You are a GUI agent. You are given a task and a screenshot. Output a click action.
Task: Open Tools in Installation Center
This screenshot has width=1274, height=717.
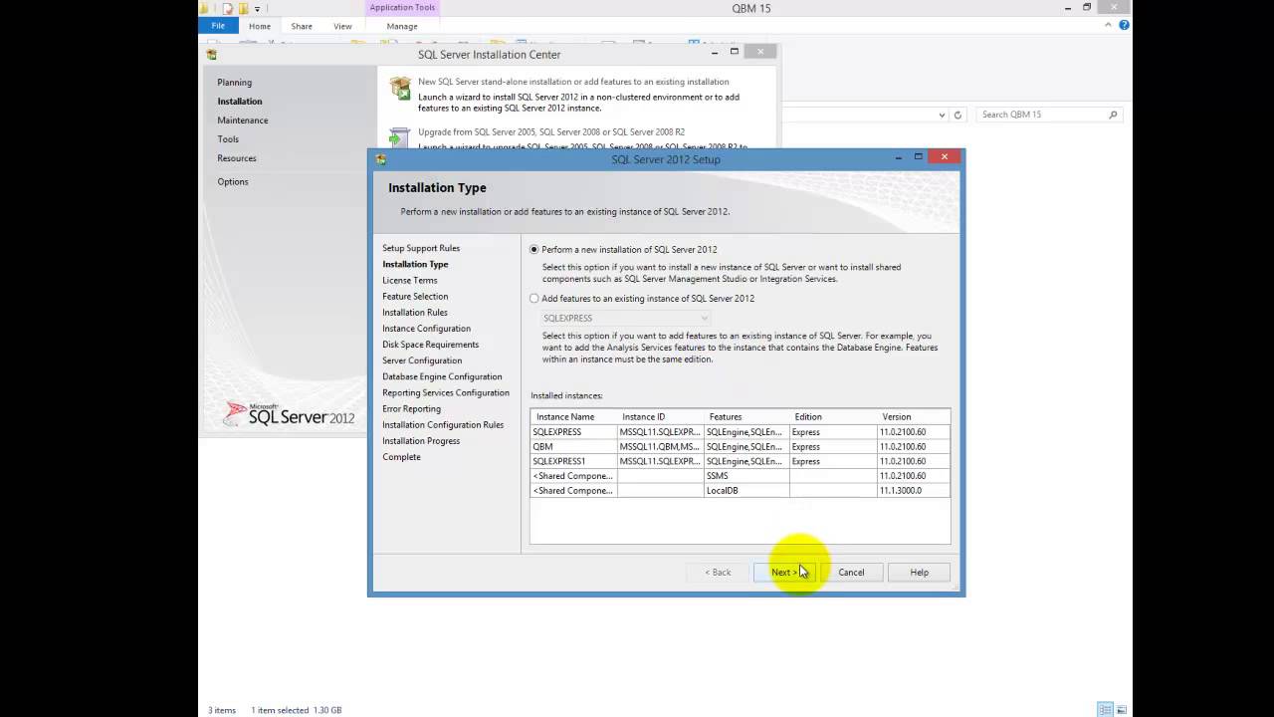pos(228,139)
